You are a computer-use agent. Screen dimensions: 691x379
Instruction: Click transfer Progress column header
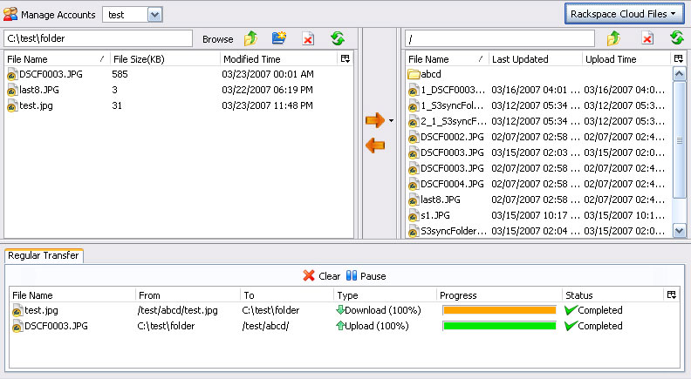pyautogui.click(x=499, y=295)
